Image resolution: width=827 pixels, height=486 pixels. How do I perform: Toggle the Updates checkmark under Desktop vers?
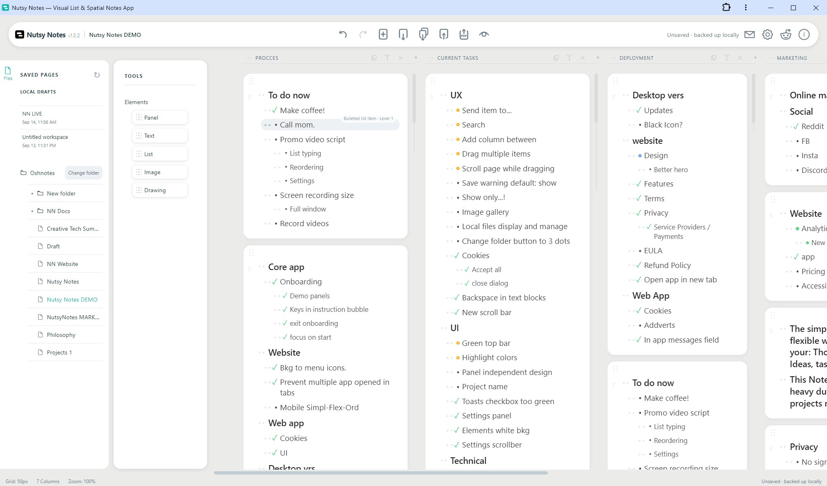click(x=638, y=110)
